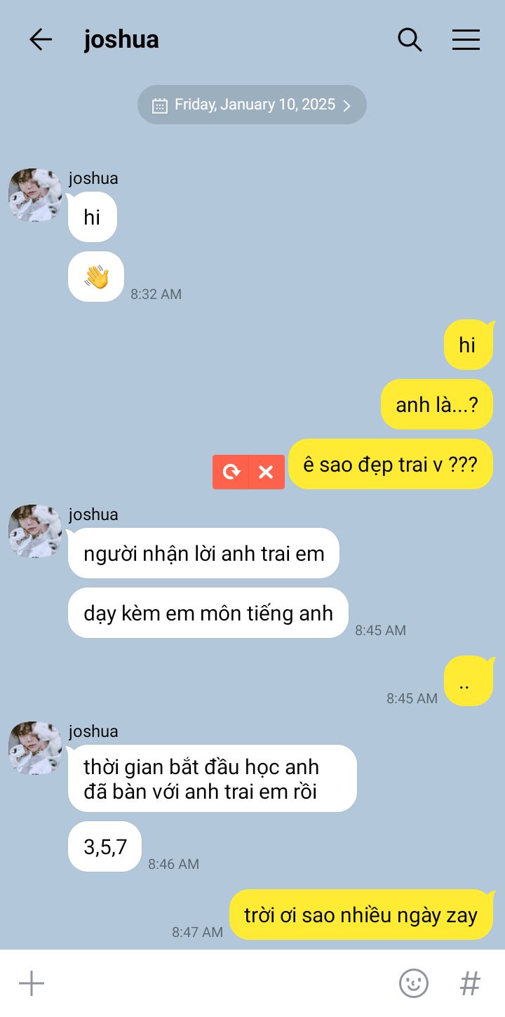This screenshot has height=1017, width=505.
Task: Go back using the arrow icon
Action: [x=41, y=39]
